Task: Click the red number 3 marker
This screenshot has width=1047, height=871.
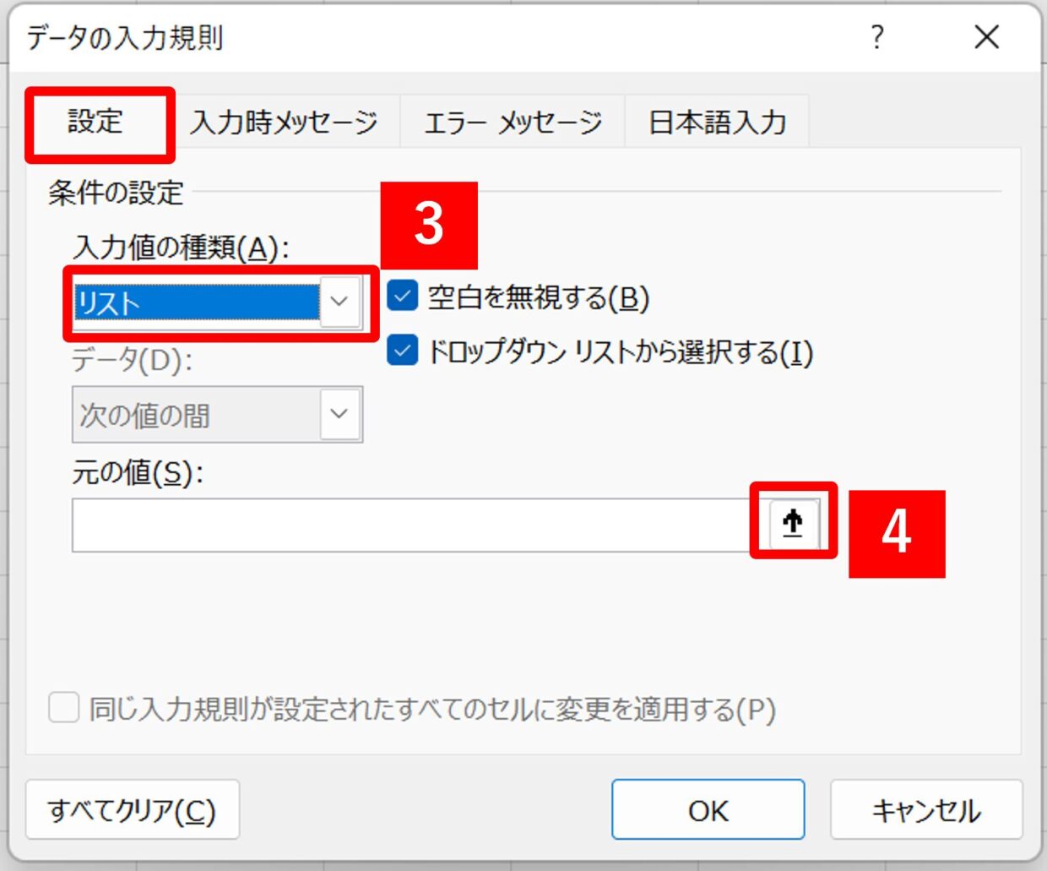Action: coord(429,225)
